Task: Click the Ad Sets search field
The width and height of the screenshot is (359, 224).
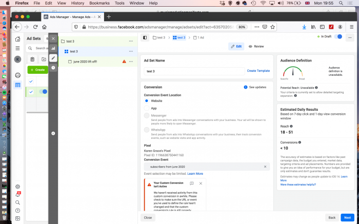Action: (38, 48)
